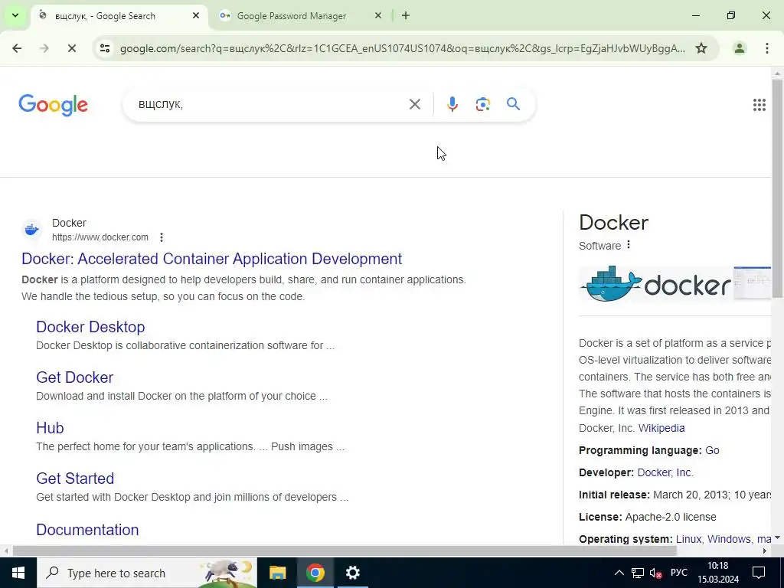
Task: Click the Docker knowledge panel title
Action: click(613, 223)
